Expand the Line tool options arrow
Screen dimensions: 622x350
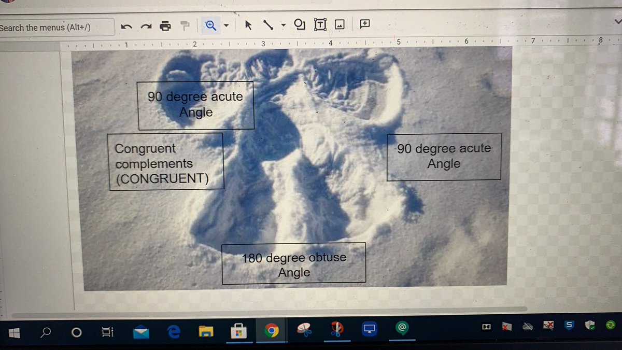(x=284, y=24)
